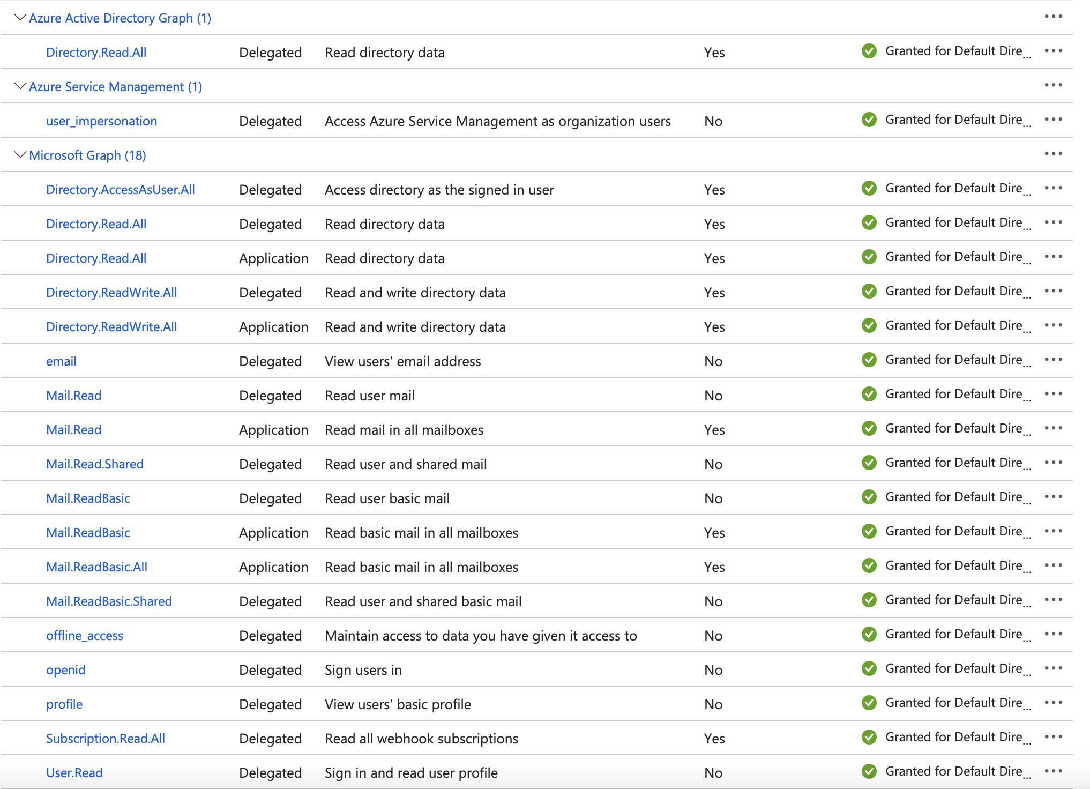Click the granted status icon on Mail.Read Application row
This screenshot has width=1090, height=789.
[869, 428]
